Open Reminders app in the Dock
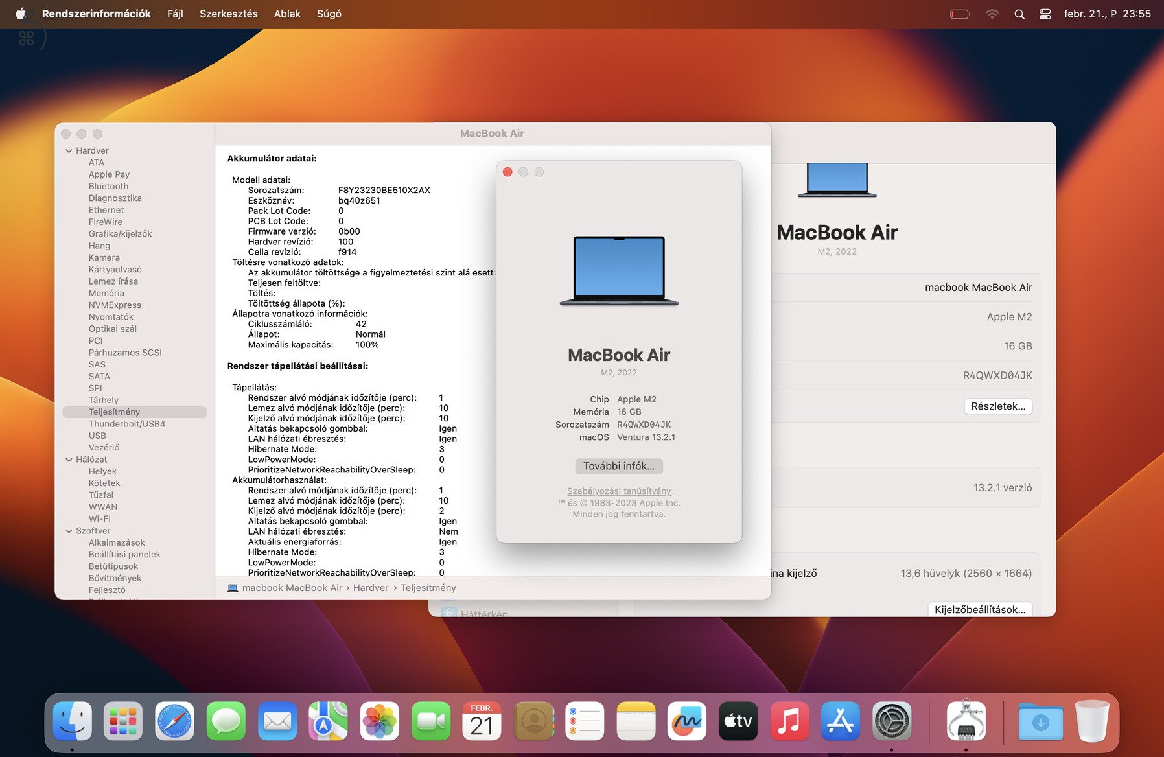 (x=585, y=721)
